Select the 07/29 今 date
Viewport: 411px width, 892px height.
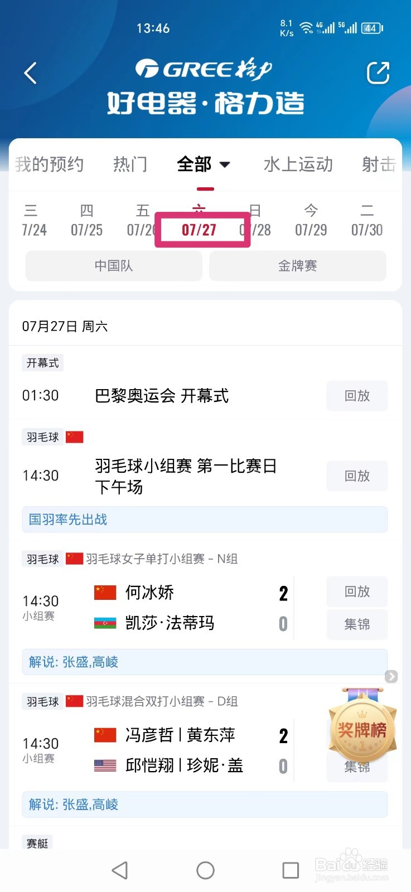pos(311,221)
